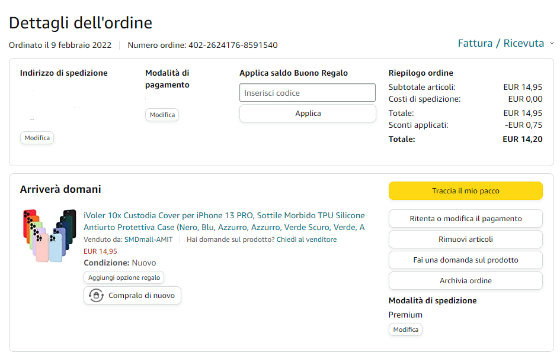Open the iPhone cover product thumbnail
The height and width of the screenshot is (356, 560).
pos(49,235)
